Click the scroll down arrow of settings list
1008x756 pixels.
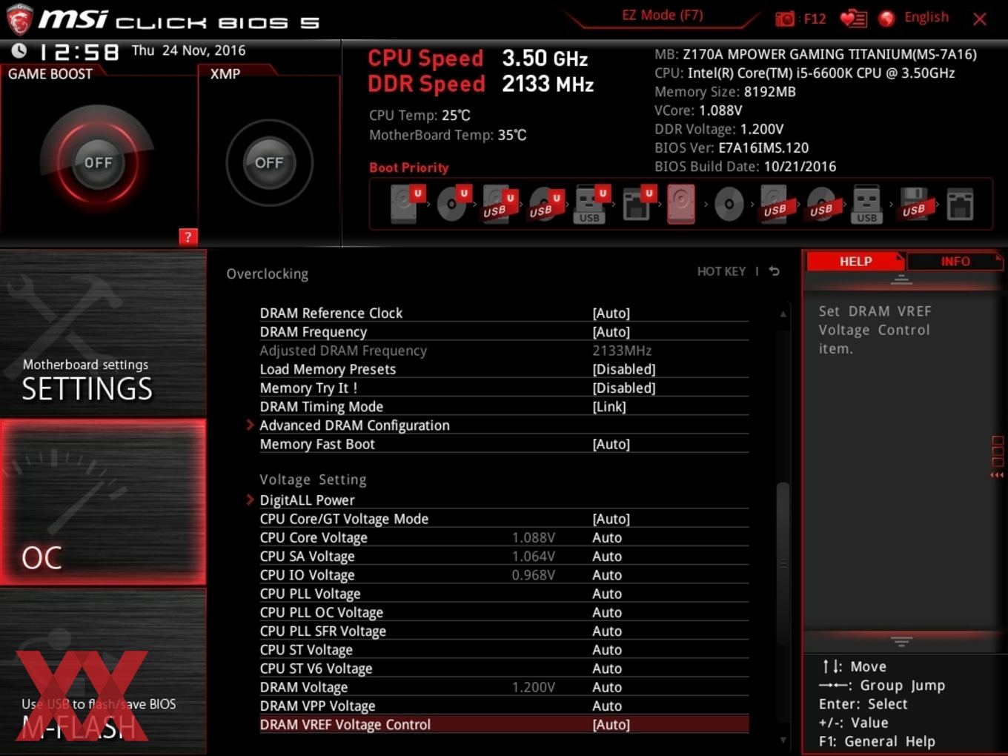pyautogui.click(x=783, y=740)
